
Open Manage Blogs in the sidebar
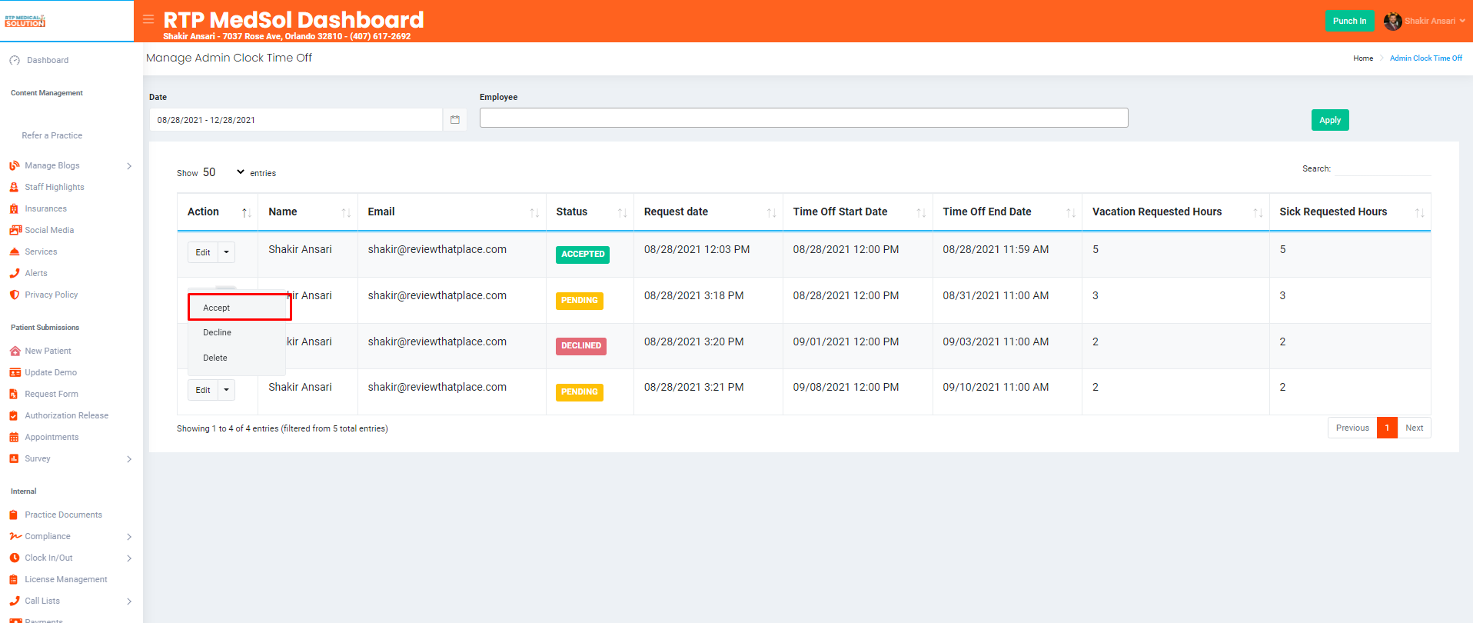52,165
